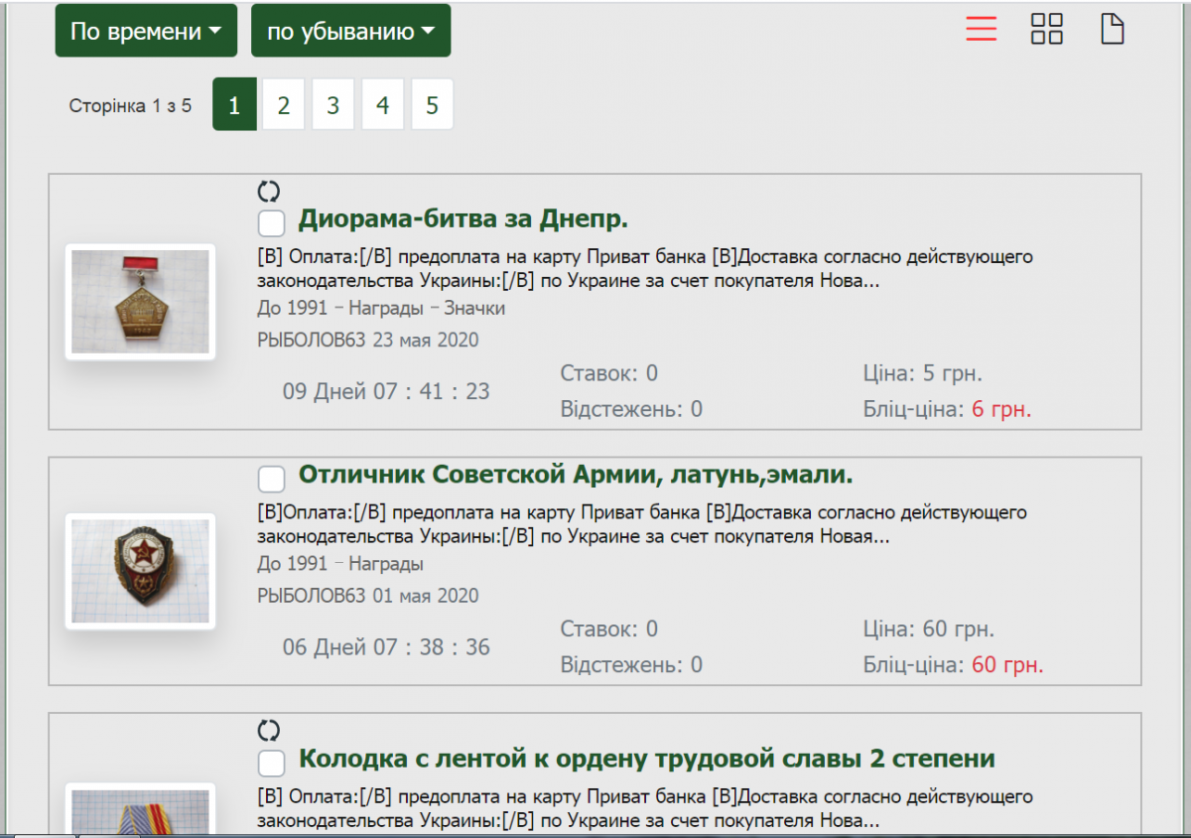
Task: Open Диорама-битва badge thumbnail image
Action: click(x=140, y=302)
